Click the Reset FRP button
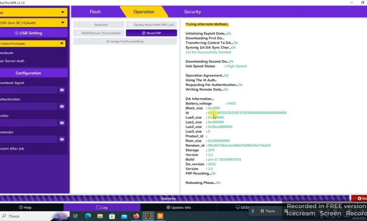Image resolution: width=367 pixels, height=221 pixels. pos(151,33)
